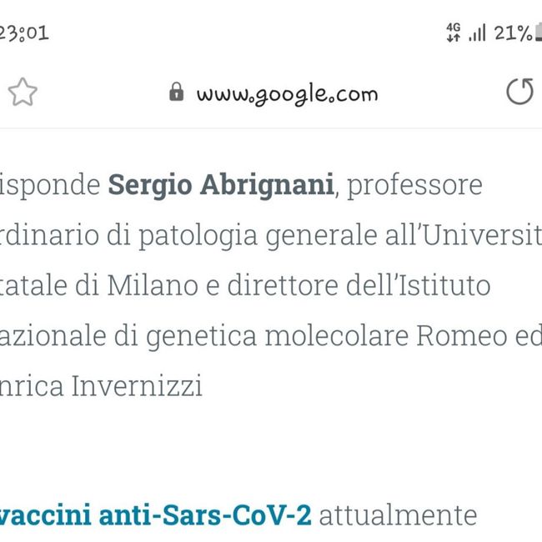Tap the battery icon in status bar
Screen dimensions: 542x542
point(538,33)
